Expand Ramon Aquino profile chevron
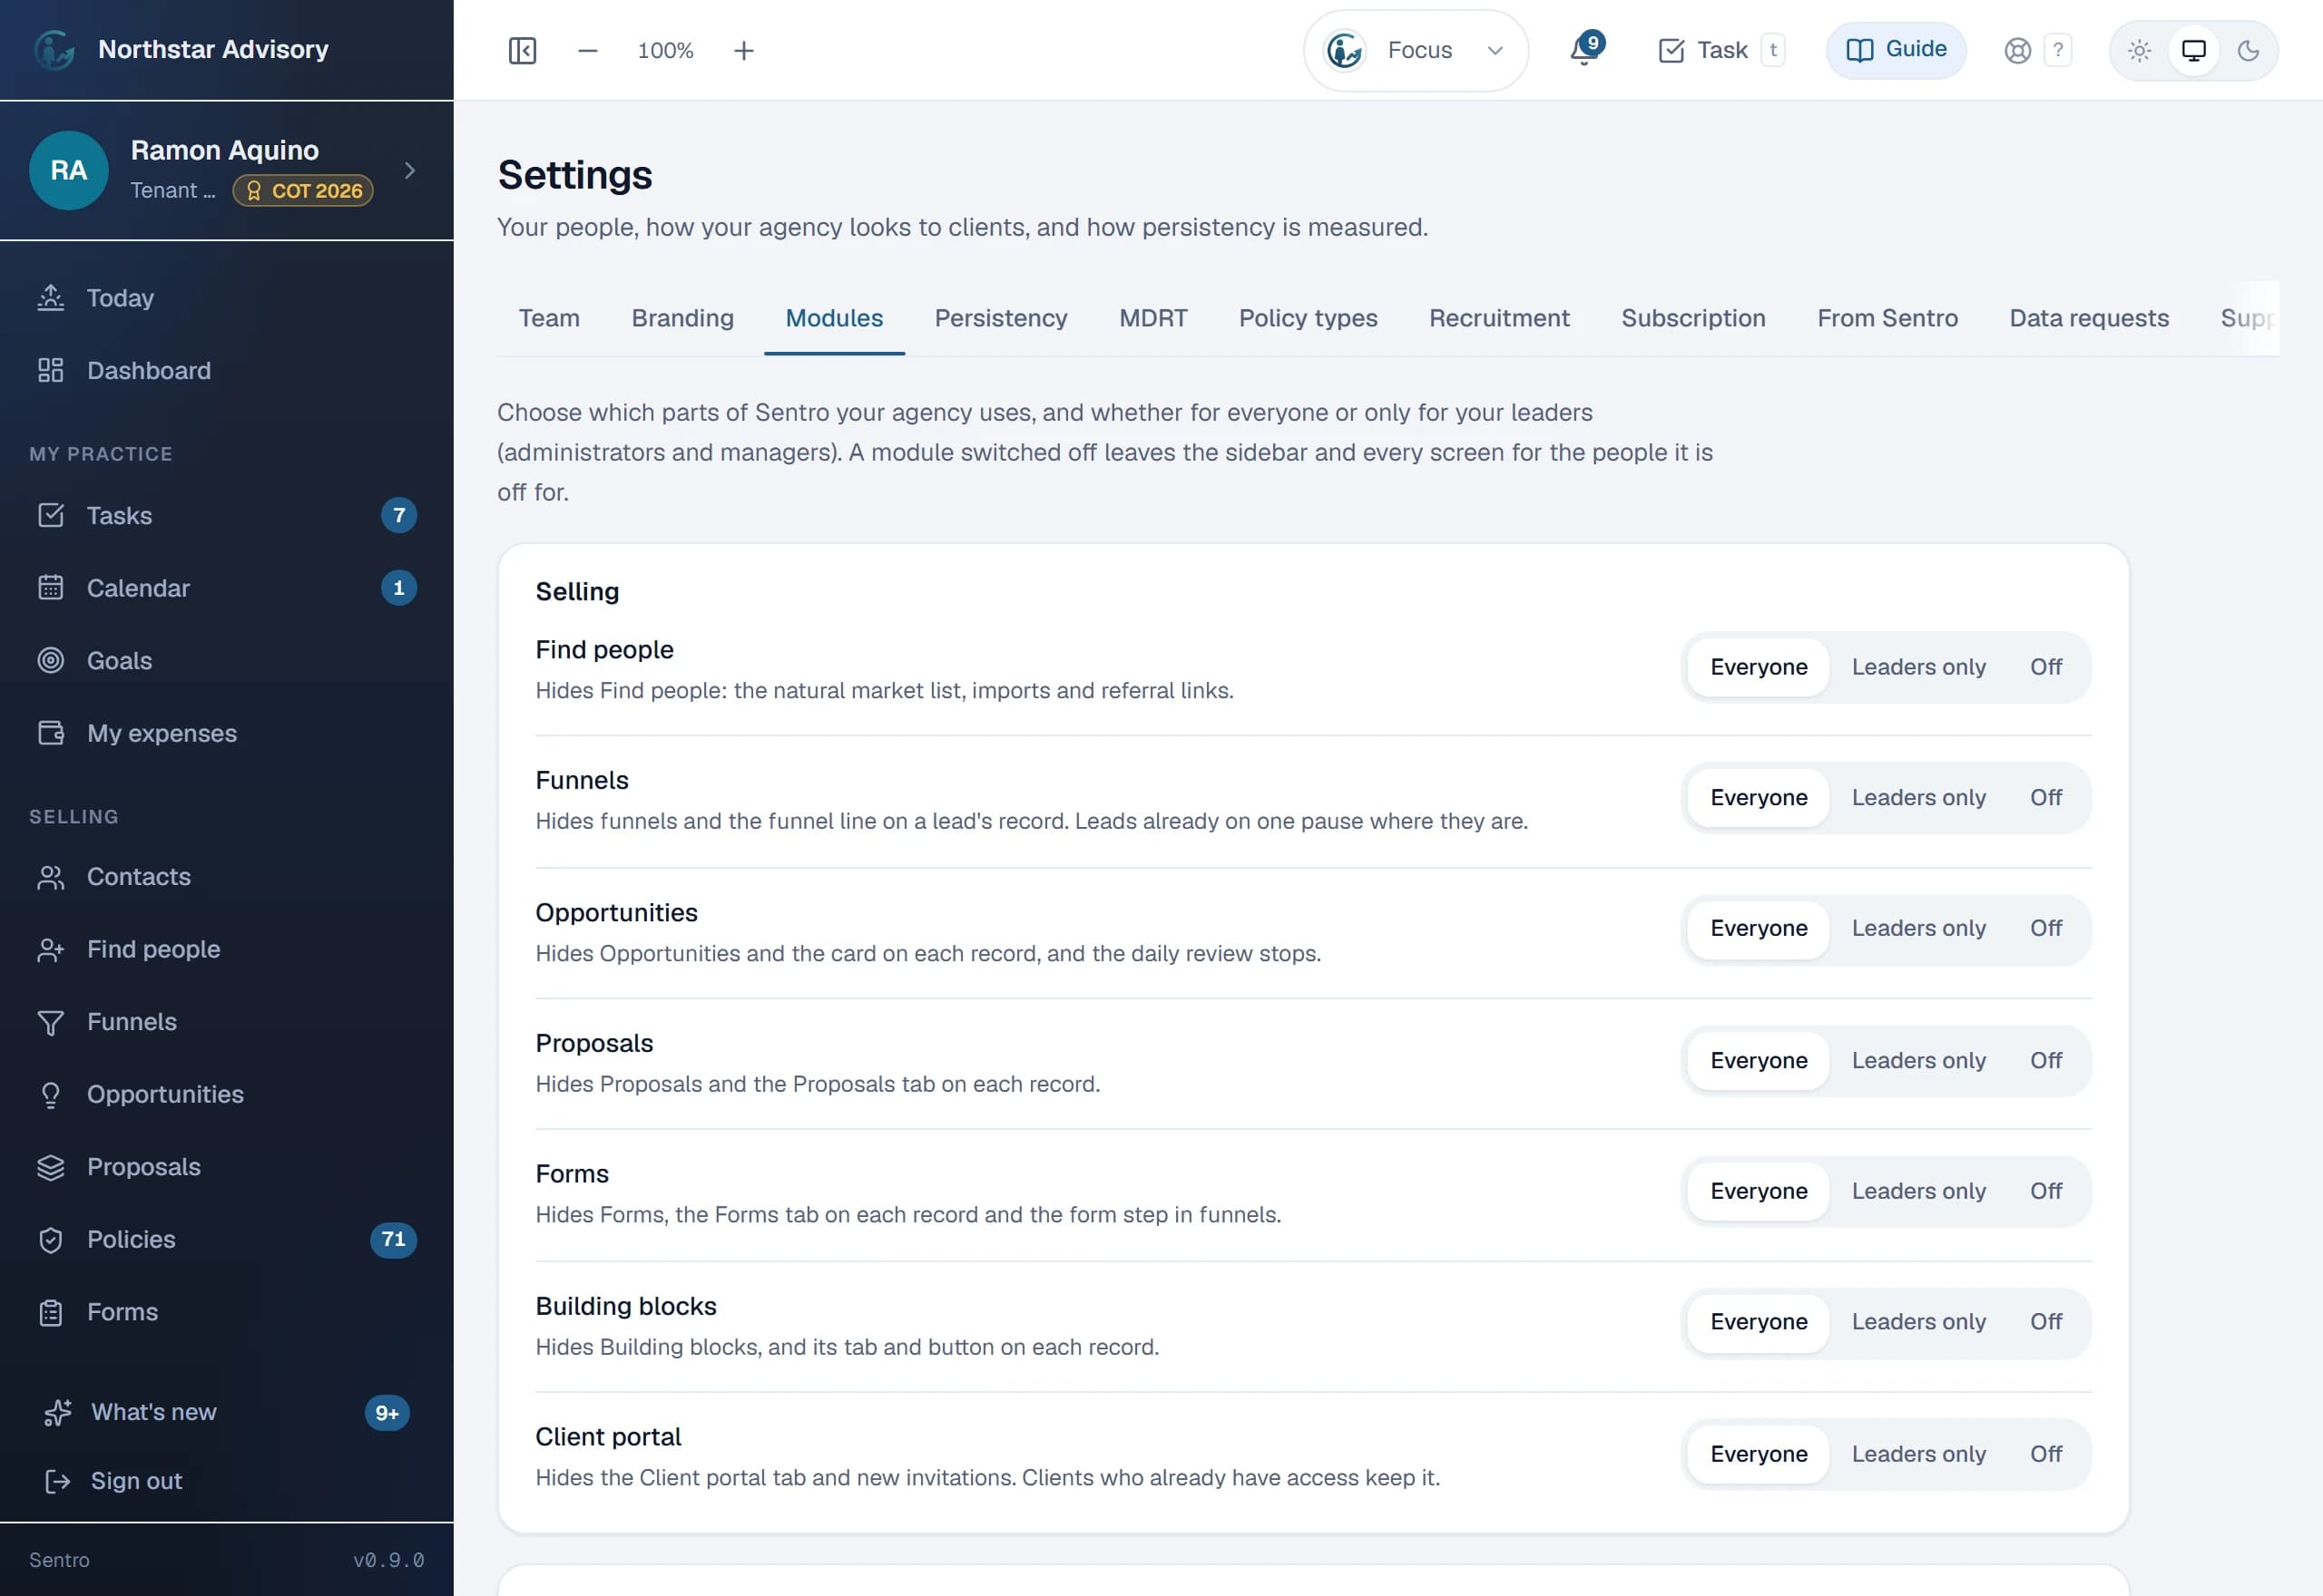The width and height of the screenshot is (2323, 1596). tap(409, 170)
